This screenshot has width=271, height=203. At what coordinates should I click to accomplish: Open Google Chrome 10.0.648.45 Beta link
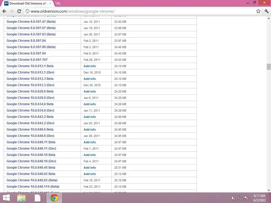31,168
